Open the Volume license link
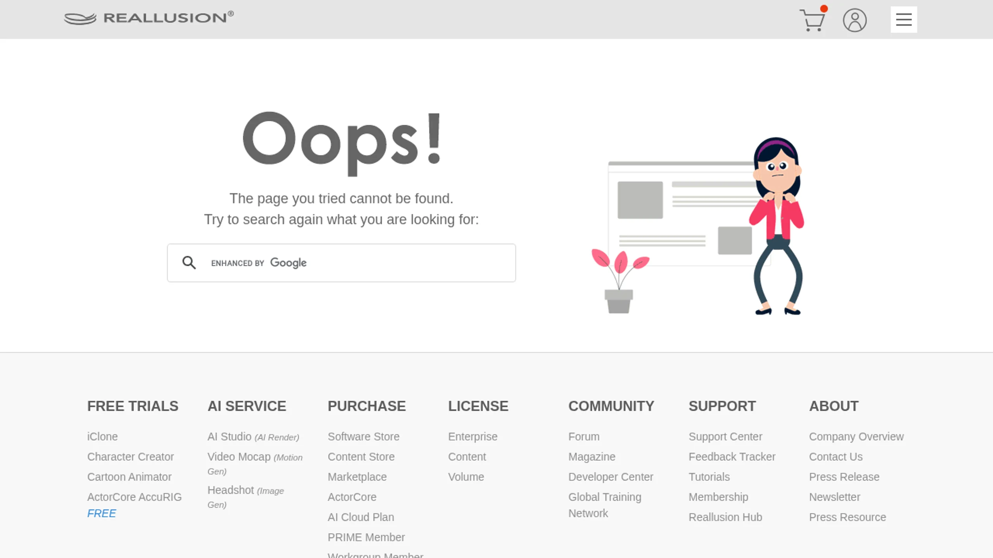 pos(466,477)
